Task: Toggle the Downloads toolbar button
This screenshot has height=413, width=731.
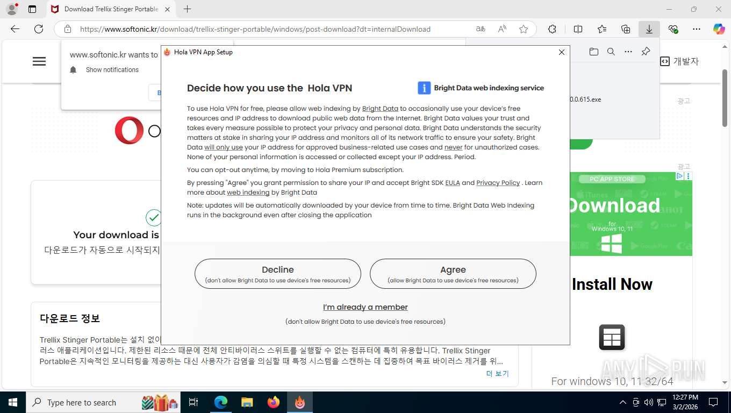Action: point(649,29)
